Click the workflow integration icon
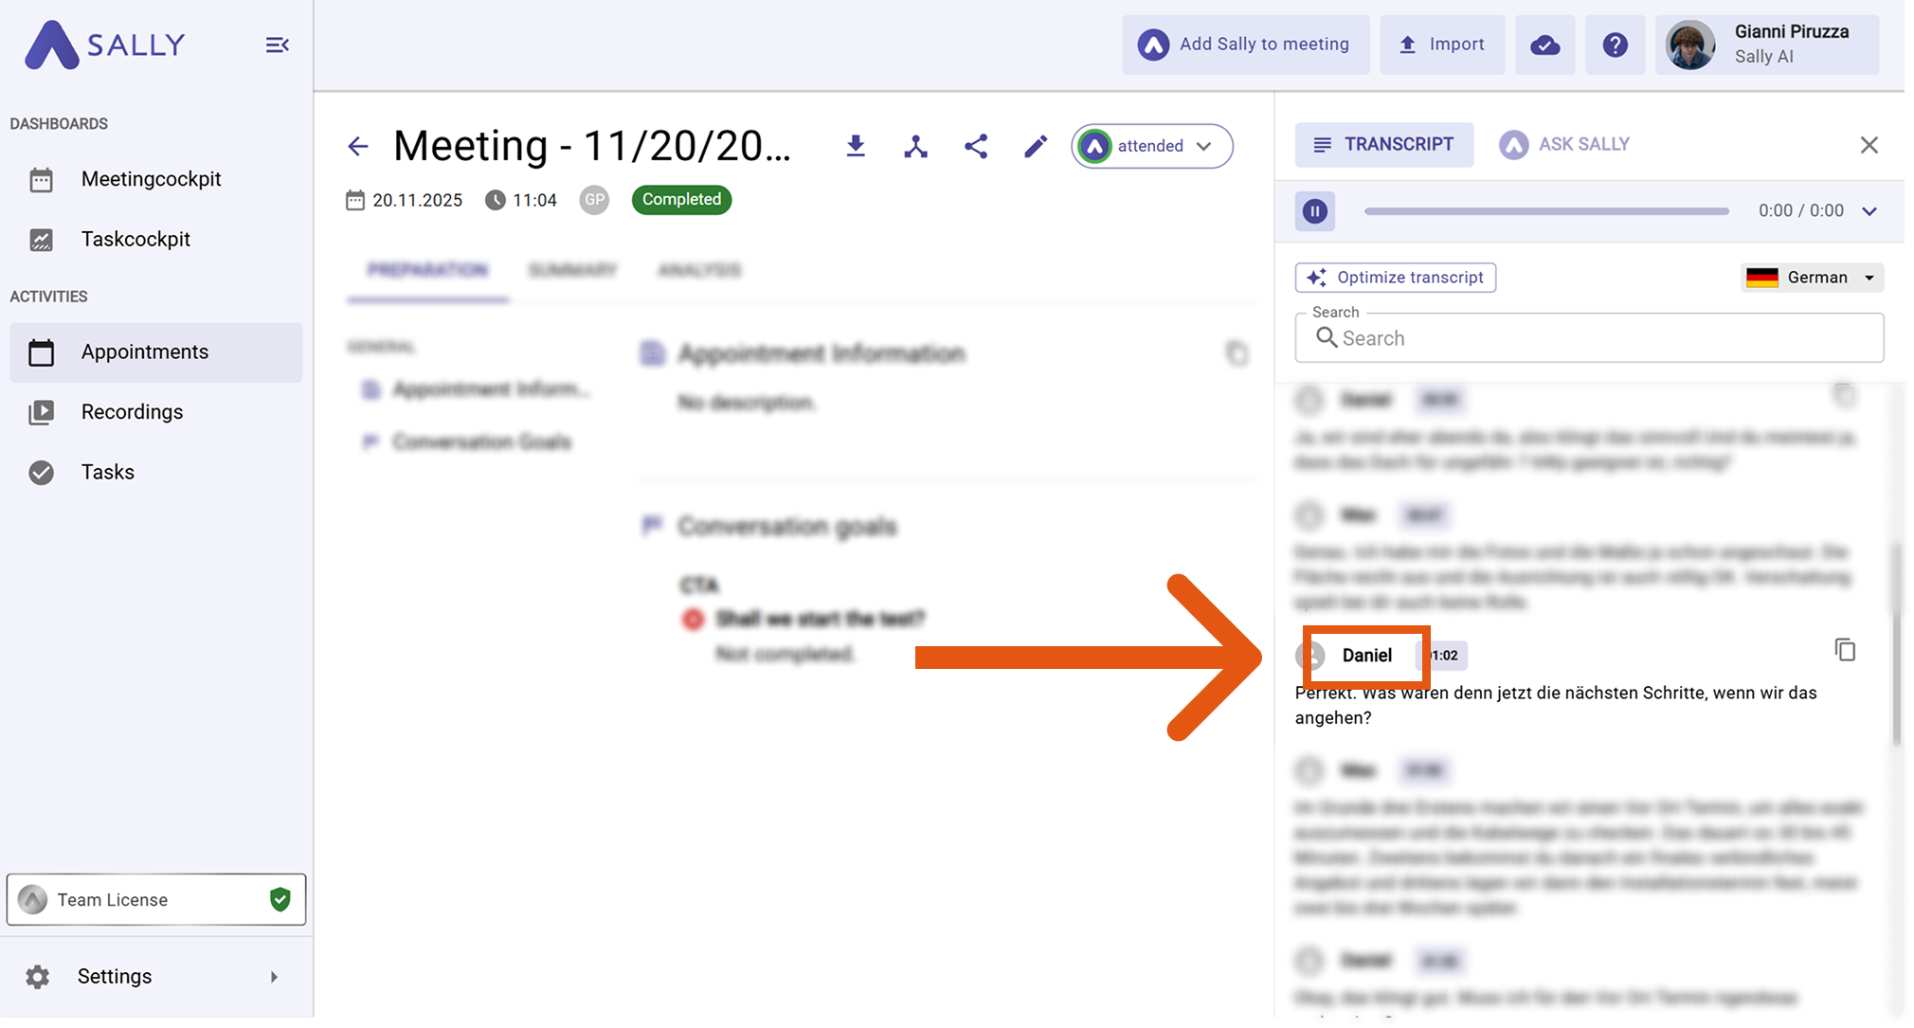 (x=915, y=146)
